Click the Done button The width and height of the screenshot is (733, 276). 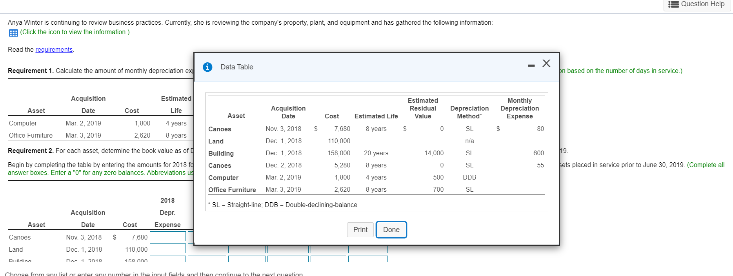point(391,230)
